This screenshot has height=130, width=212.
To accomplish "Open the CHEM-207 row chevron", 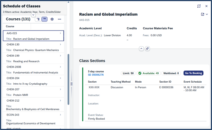I will coord(60,89).
